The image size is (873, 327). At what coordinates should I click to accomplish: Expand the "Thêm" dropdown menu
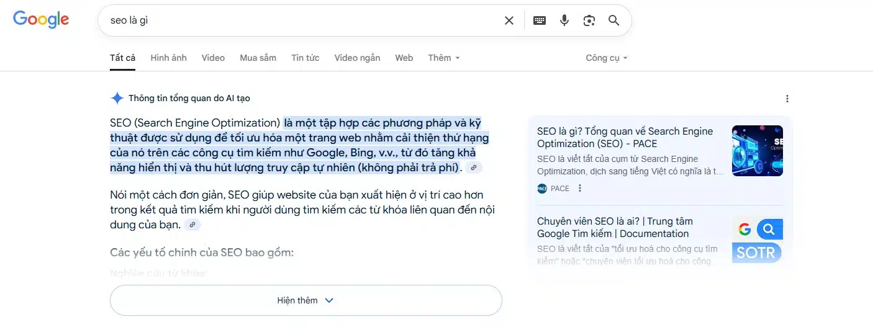[443, 58]
